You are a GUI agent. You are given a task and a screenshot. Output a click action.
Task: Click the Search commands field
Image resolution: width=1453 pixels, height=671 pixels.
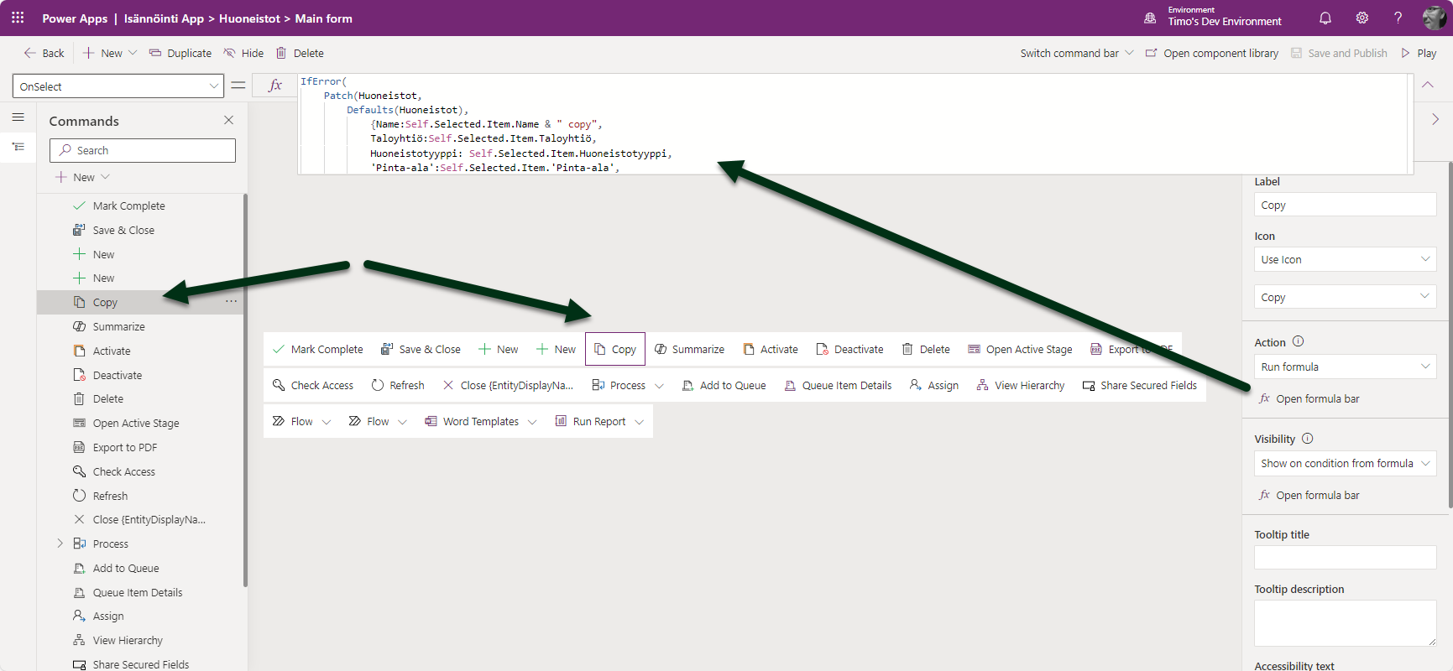tap(143, 150)
